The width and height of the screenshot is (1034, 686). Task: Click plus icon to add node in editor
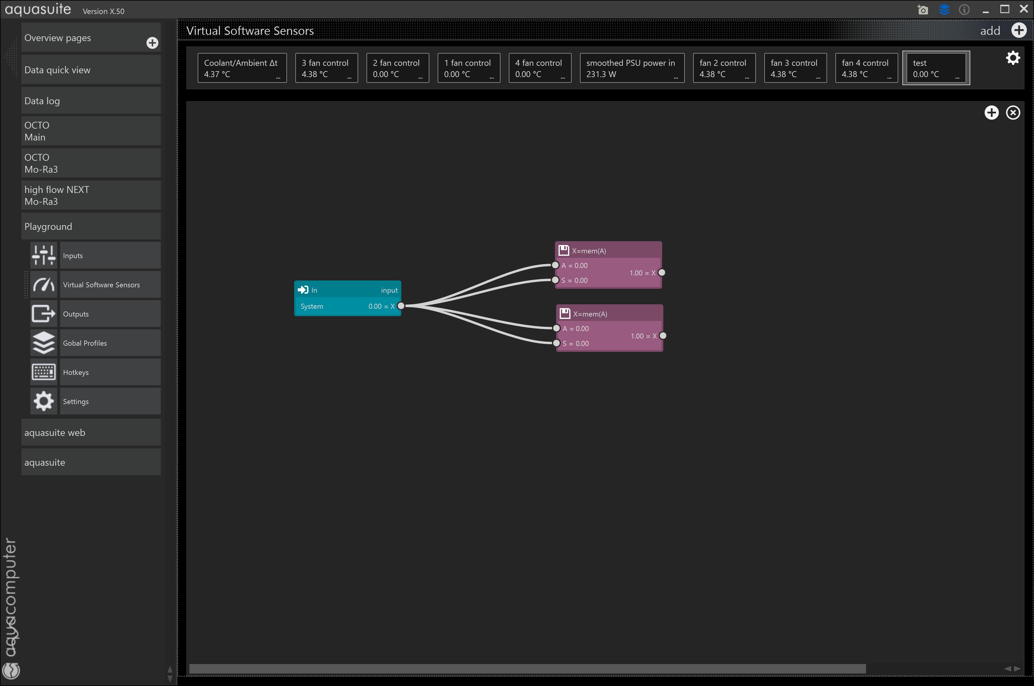(991, 113)
